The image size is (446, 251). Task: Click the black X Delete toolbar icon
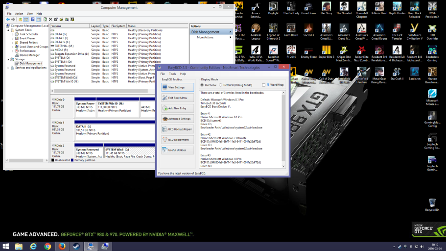tap(50, 20)
